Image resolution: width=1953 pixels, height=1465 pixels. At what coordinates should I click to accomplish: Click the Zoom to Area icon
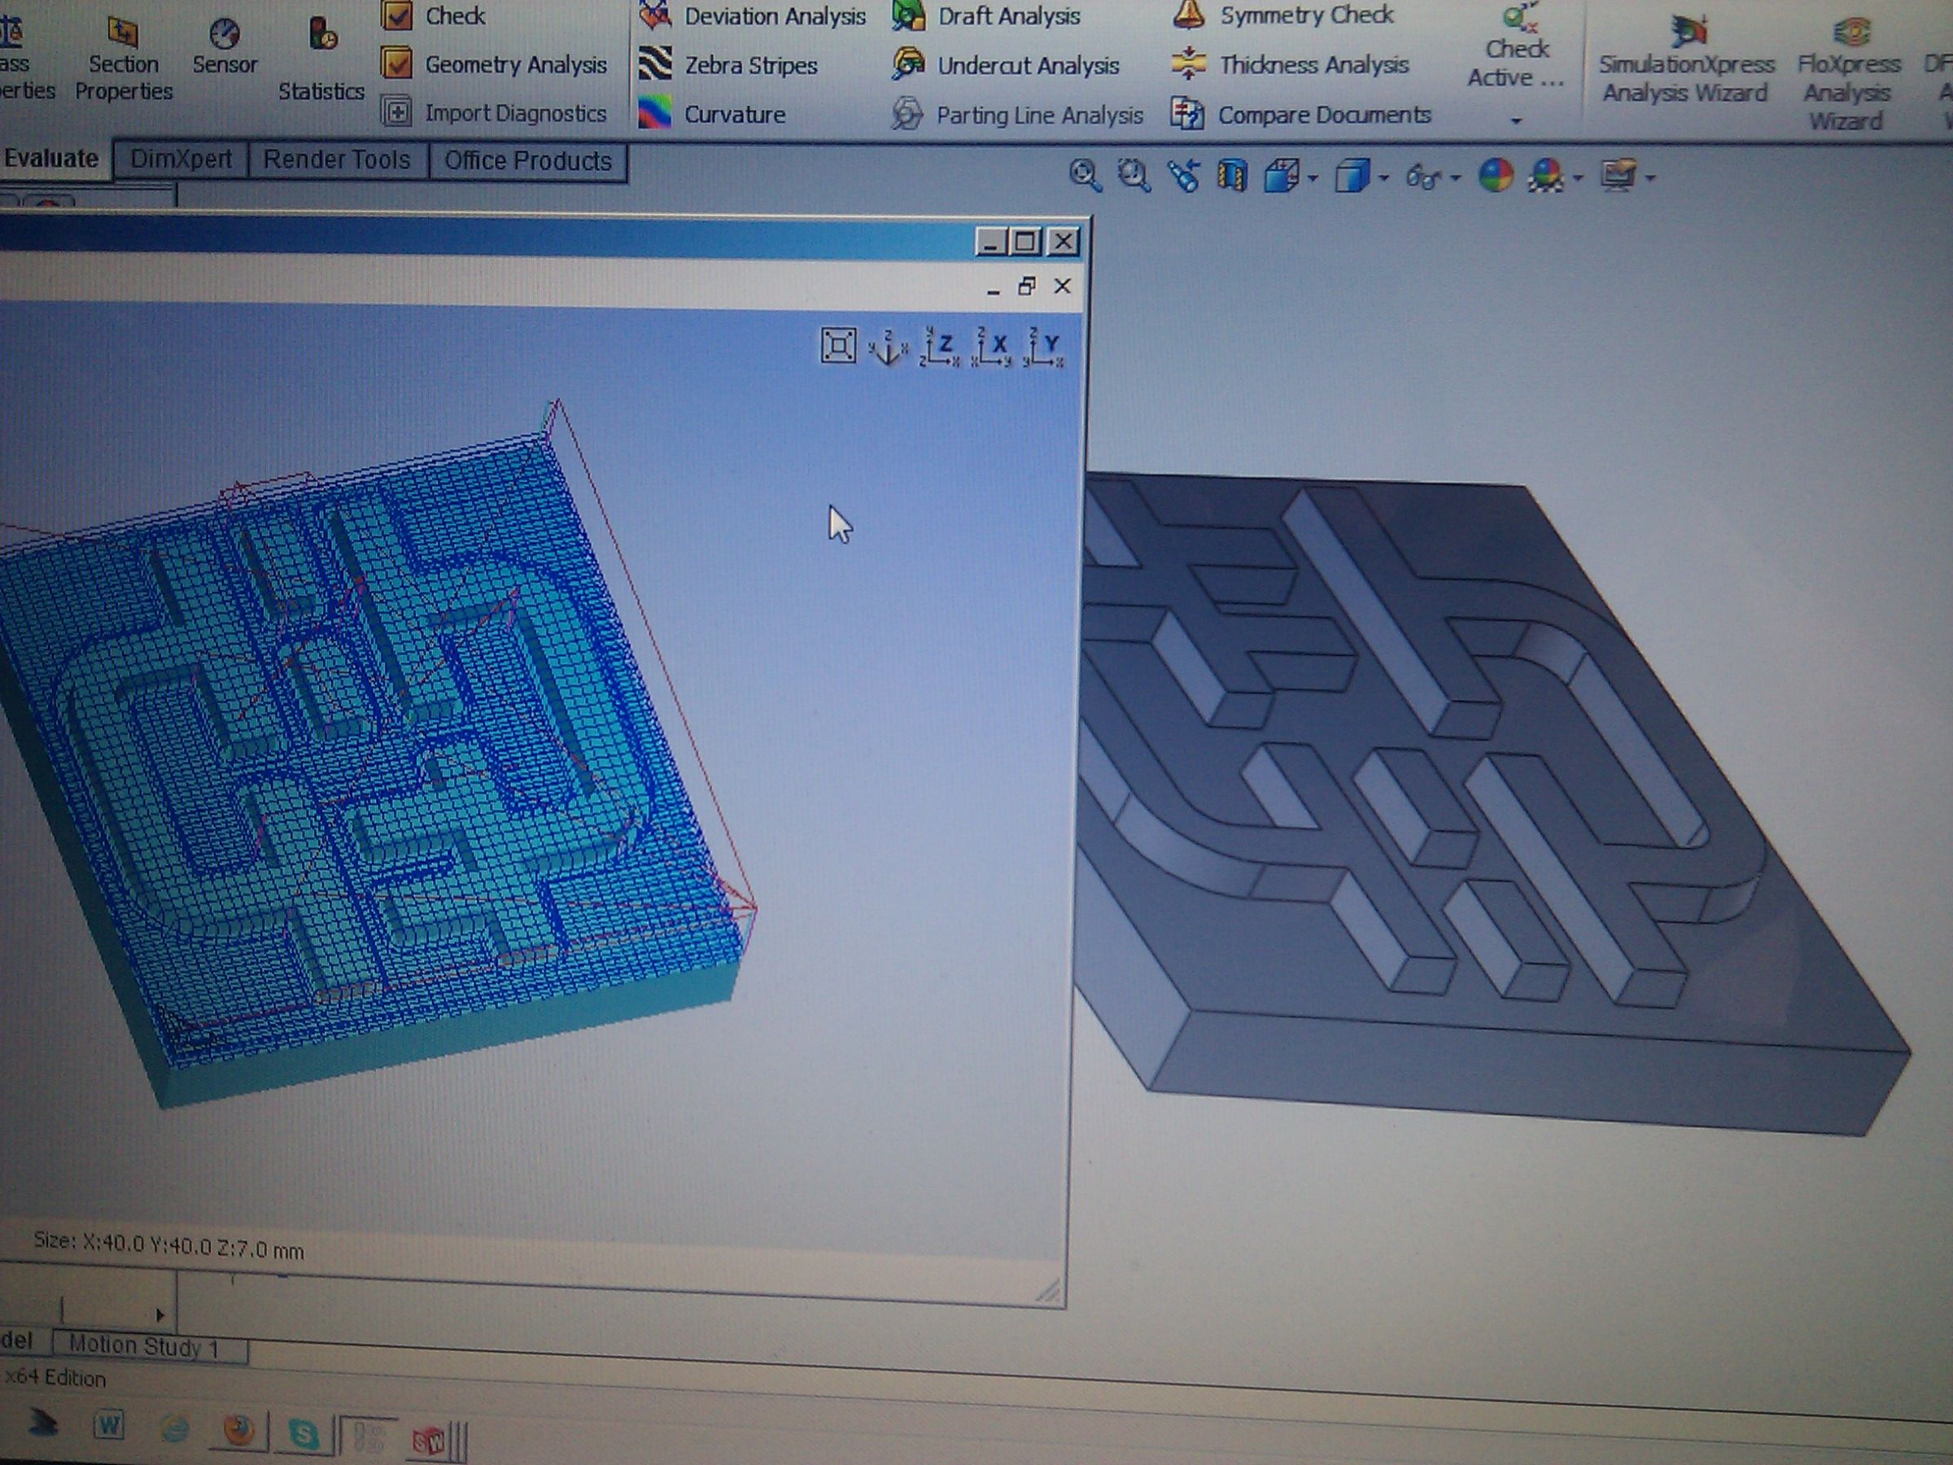pyautogui.click(x=1133, y=176)
